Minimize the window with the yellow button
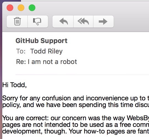Image resolution: width=149 pixels, height=139 pixels. (21, 8)
